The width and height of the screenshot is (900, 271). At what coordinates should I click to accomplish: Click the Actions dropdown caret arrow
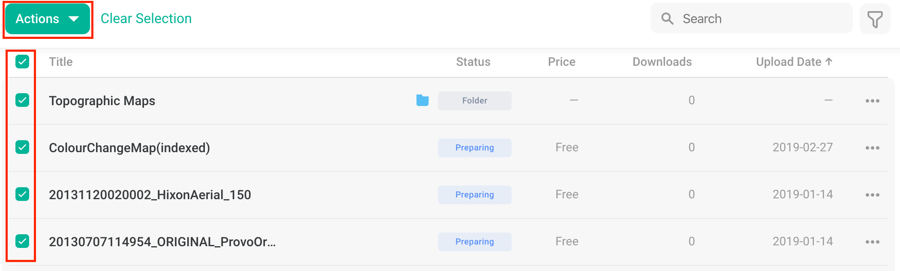(74, 19)
